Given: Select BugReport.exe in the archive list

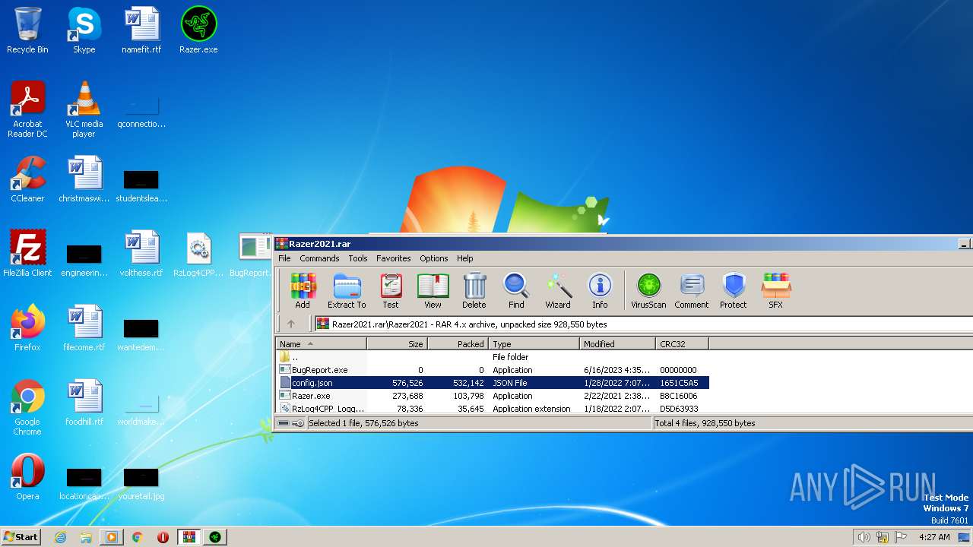Looking at the screenshot, I should click(x=493, y=370).
